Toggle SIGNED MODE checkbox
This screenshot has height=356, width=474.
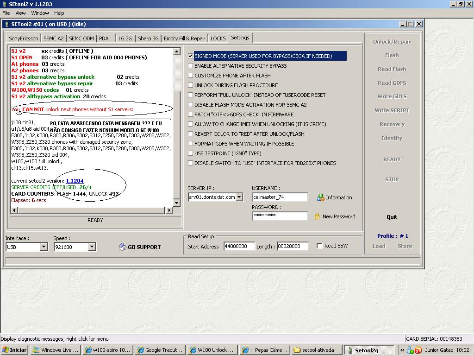tap(190, 56)
